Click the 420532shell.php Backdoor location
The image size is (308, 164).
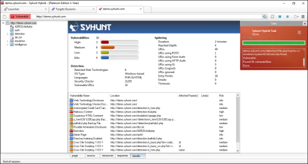[x=133, y=131]
